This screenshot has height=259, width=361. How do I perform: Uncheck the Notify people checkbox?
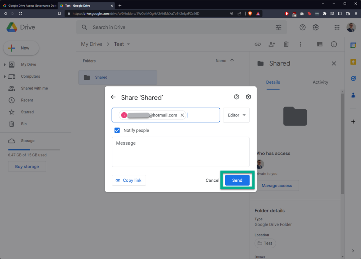click(117, 130)
